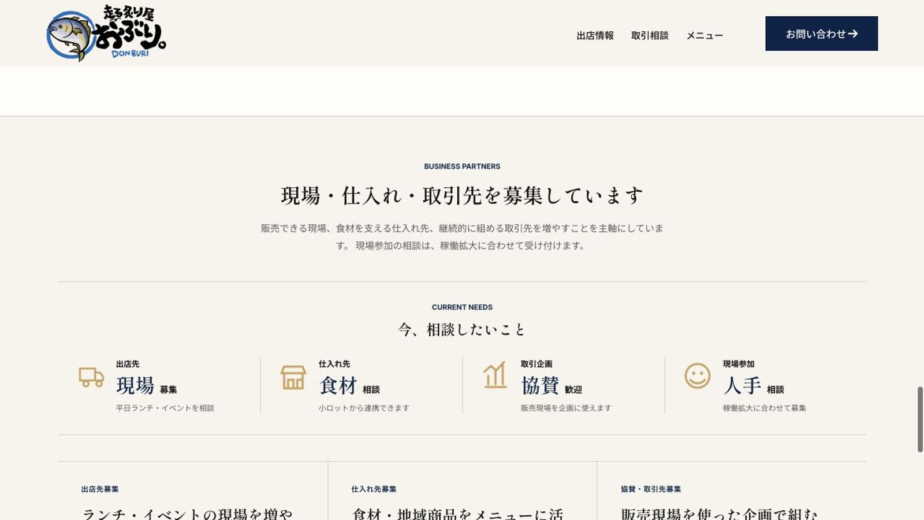924x520 pixels.
Task: Click the shop storefront icon for 食材
Action: (x=293, y=377)
